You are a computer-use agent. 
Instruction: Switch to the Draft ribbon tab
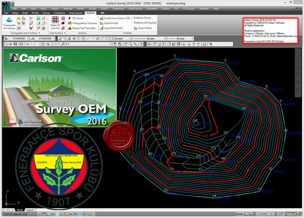(25, 13)
